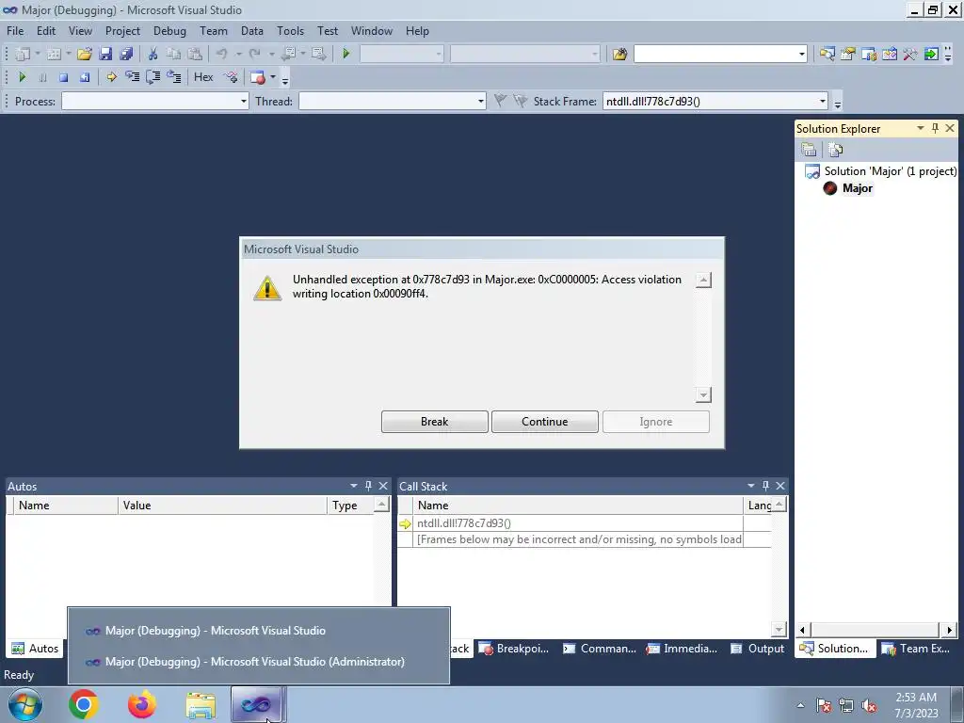Open Breakpoints window dropdown arrow
964x723 pixels.
pyautogui.click(x=273, y=77)
